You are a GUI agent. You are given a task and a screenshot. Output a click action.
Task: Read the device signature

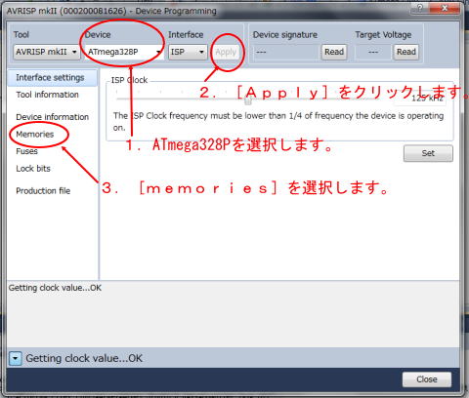(334, 52)
